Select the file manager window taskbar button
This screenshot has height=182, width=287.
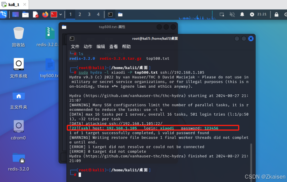click(120, 14)
